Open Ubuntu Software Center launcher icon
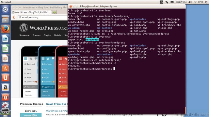 click(x=5, y=68)
